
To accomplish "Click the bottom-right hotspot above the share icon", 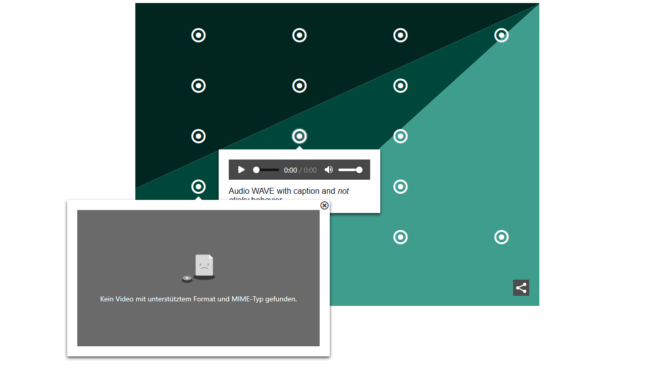I will point(501,237).
